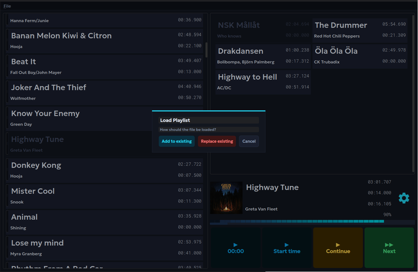Skip to Next track button
This screenshot has height=272, width=418.
click(x=389, y=248)
